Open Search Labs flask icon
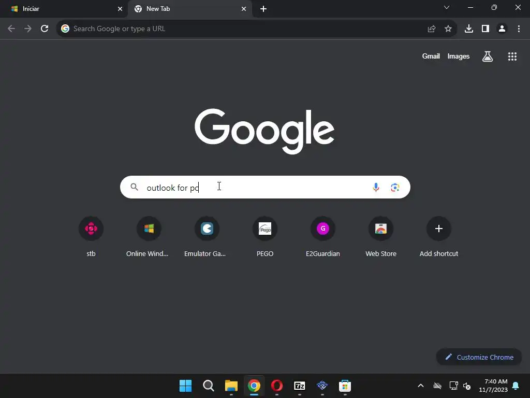Viewport: 530px width, 398px height. [488, 56]
